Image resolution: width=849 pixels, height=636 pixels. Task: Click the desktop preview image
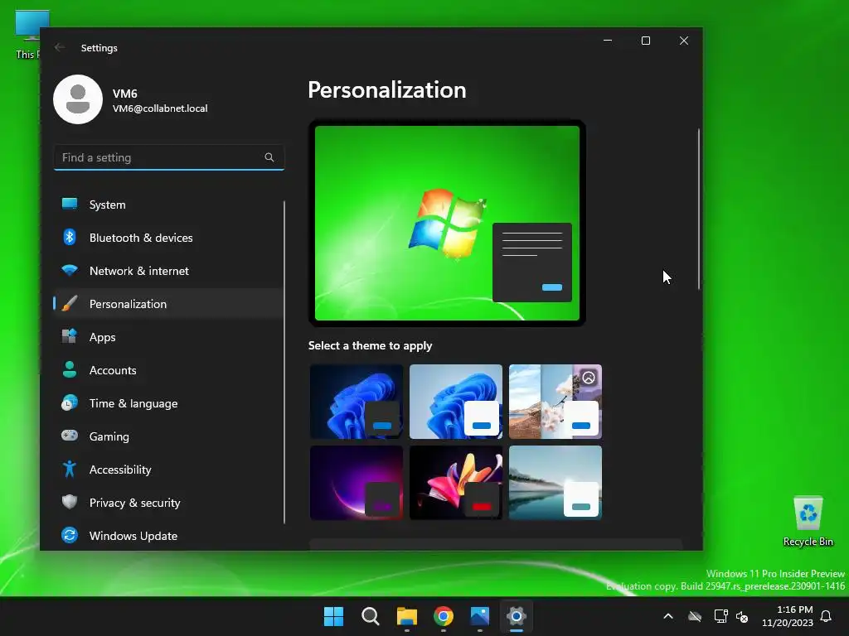[x=447, y=223]
